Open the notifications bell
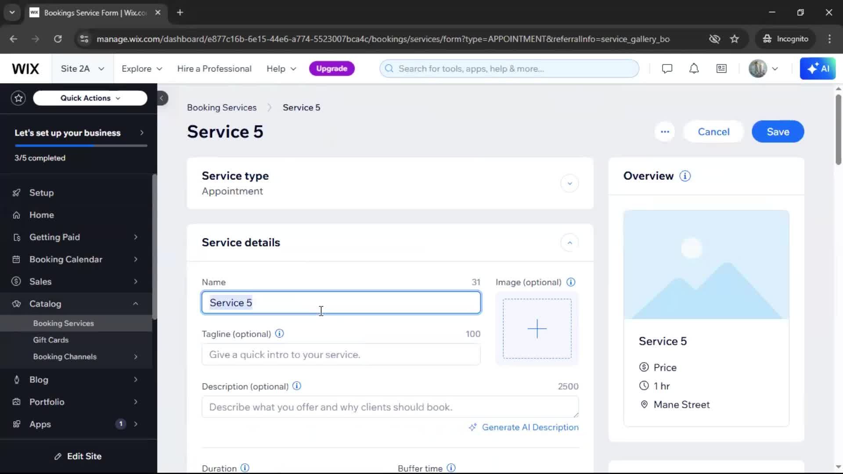 694,69
